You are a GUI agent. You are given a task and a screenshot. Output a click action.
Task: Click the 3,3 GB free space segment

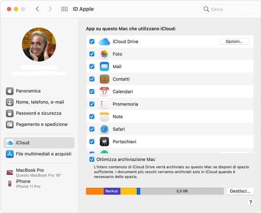pos(182,191)
